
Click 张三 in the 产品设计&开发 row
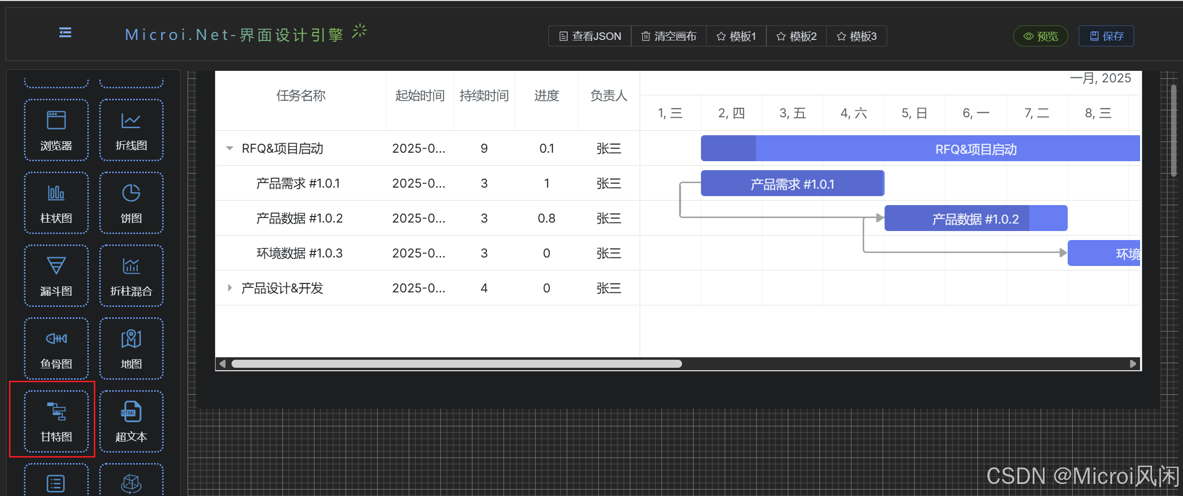(x=609, y=288)
